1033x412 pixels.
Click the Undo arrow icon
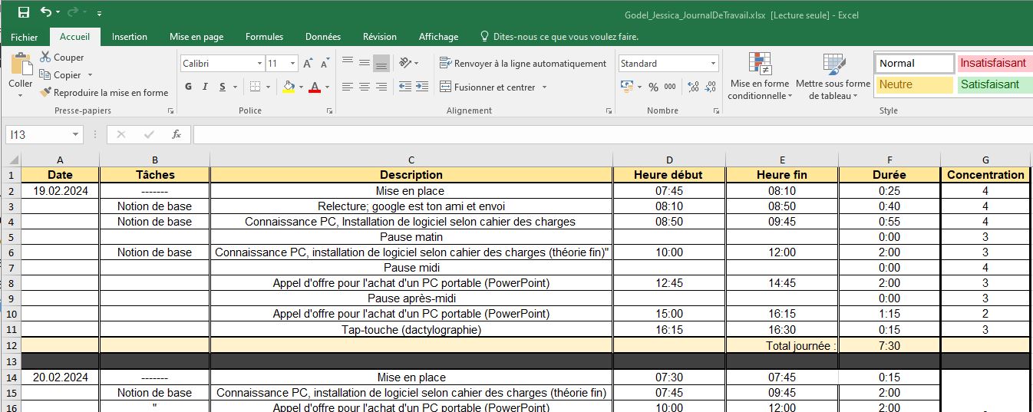point(46,12)
